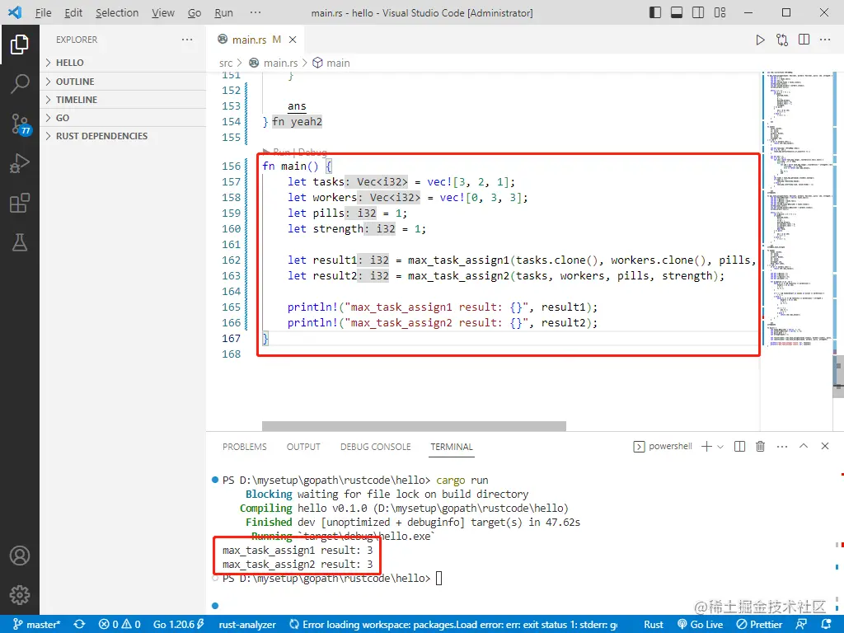Click the src breadcrumb

click(x=226, y=63)
